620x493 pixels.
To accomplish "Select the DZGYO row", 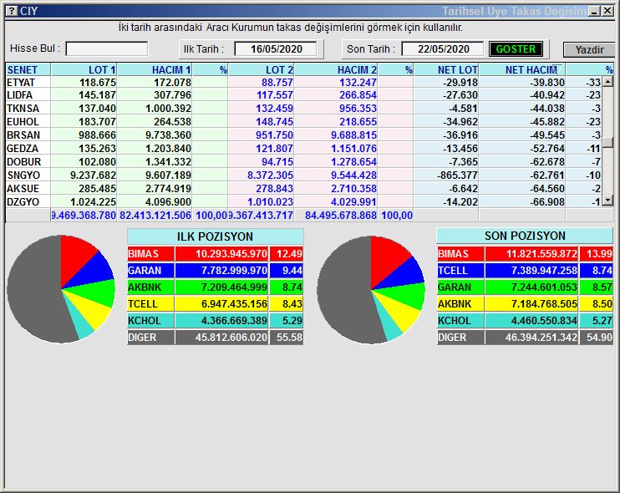I will pyautogui.click(x=303, y=202).
